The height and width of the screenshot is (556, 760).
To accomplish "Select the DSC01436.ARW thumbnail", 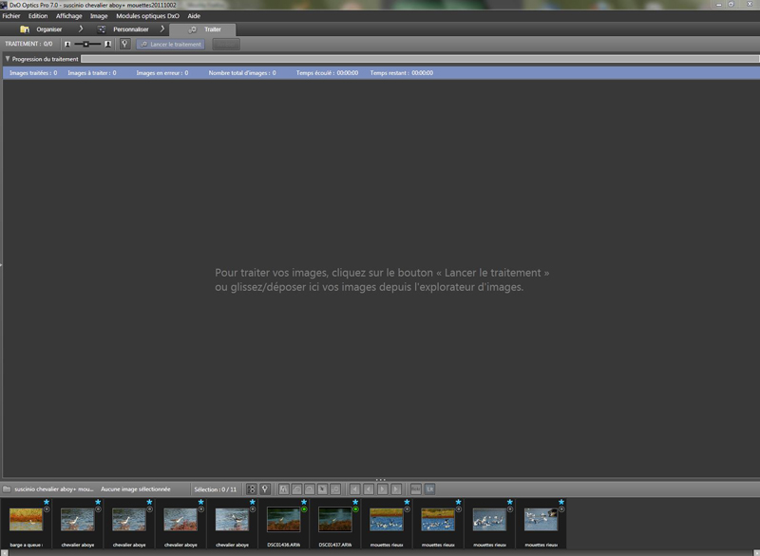I will coord(283,520).
